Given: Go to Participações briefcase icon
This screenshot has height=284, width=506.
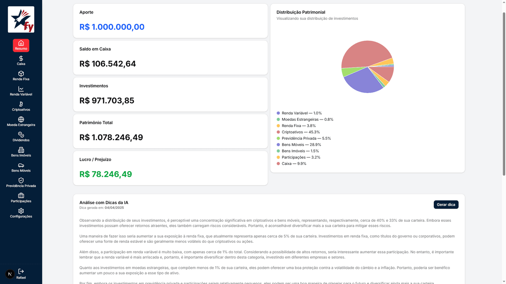Looking at the screenshot, I should coord(21,196).
